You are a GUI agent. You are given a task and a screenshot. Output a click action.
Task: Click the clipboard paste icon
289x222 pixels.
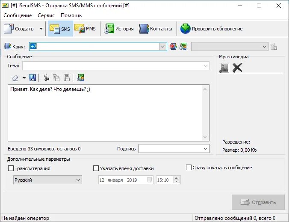click(x=67, y=78)
